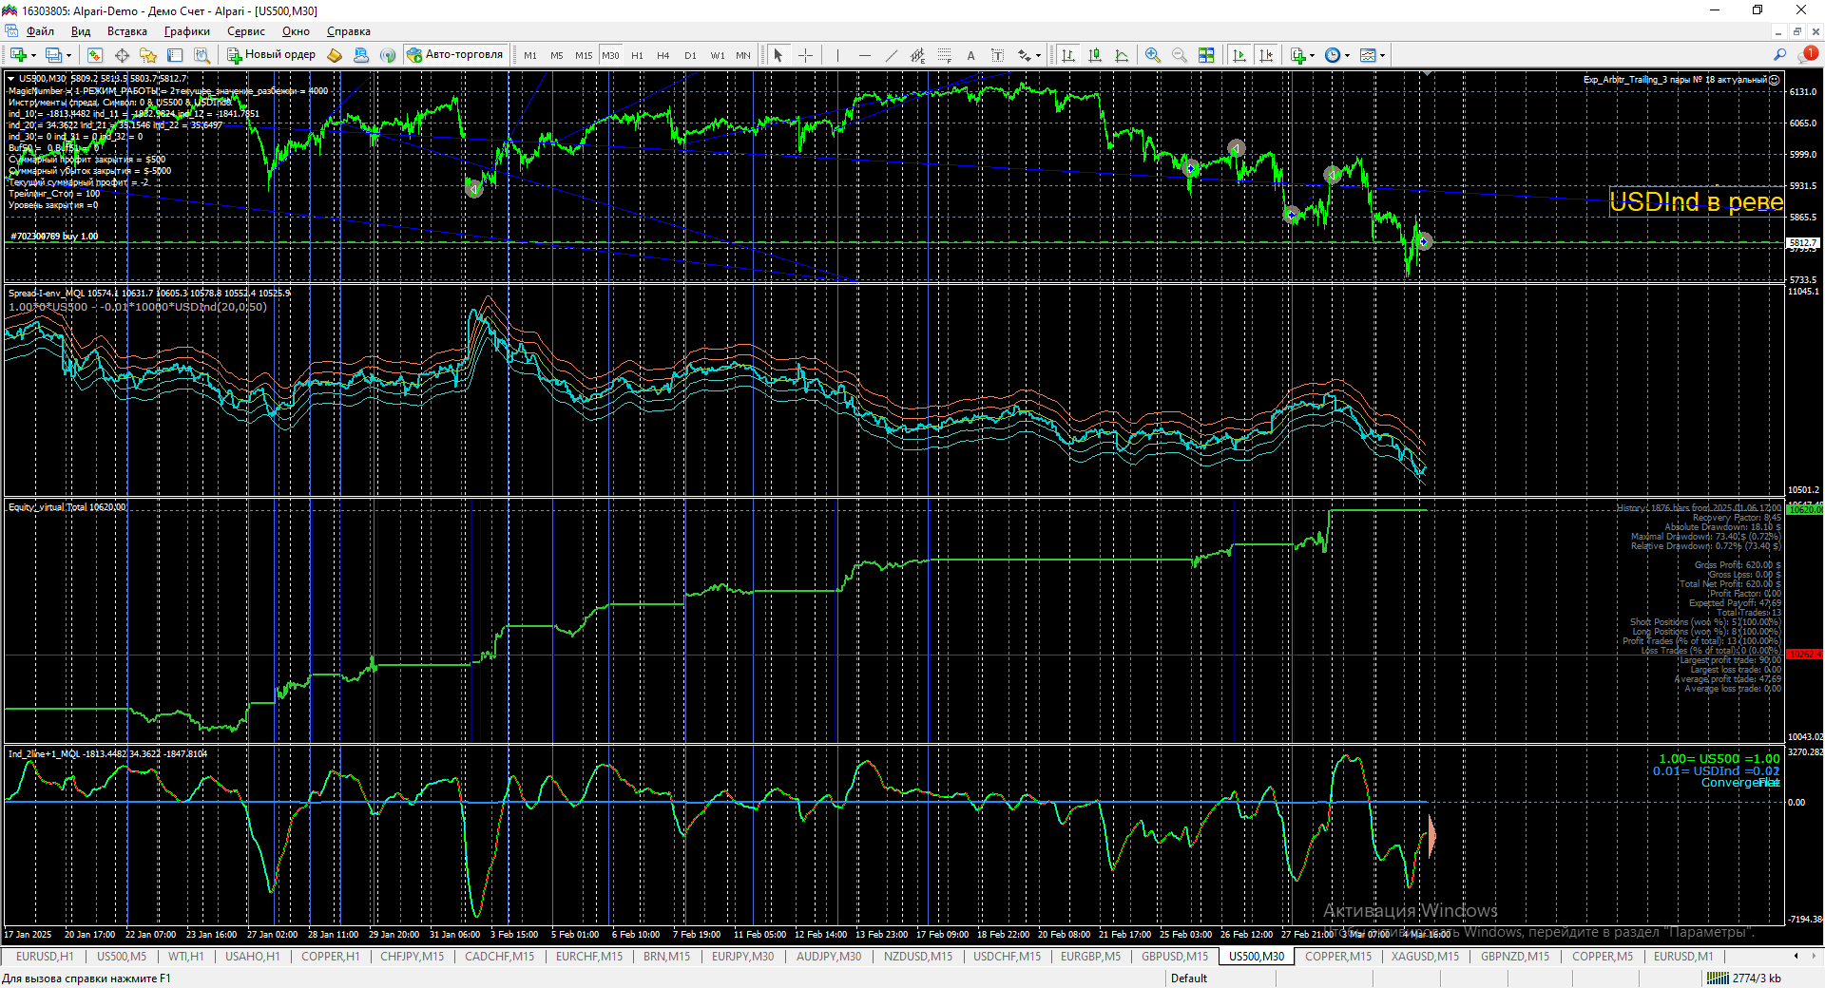Open the Market Watch window icon

coord(94,55)
